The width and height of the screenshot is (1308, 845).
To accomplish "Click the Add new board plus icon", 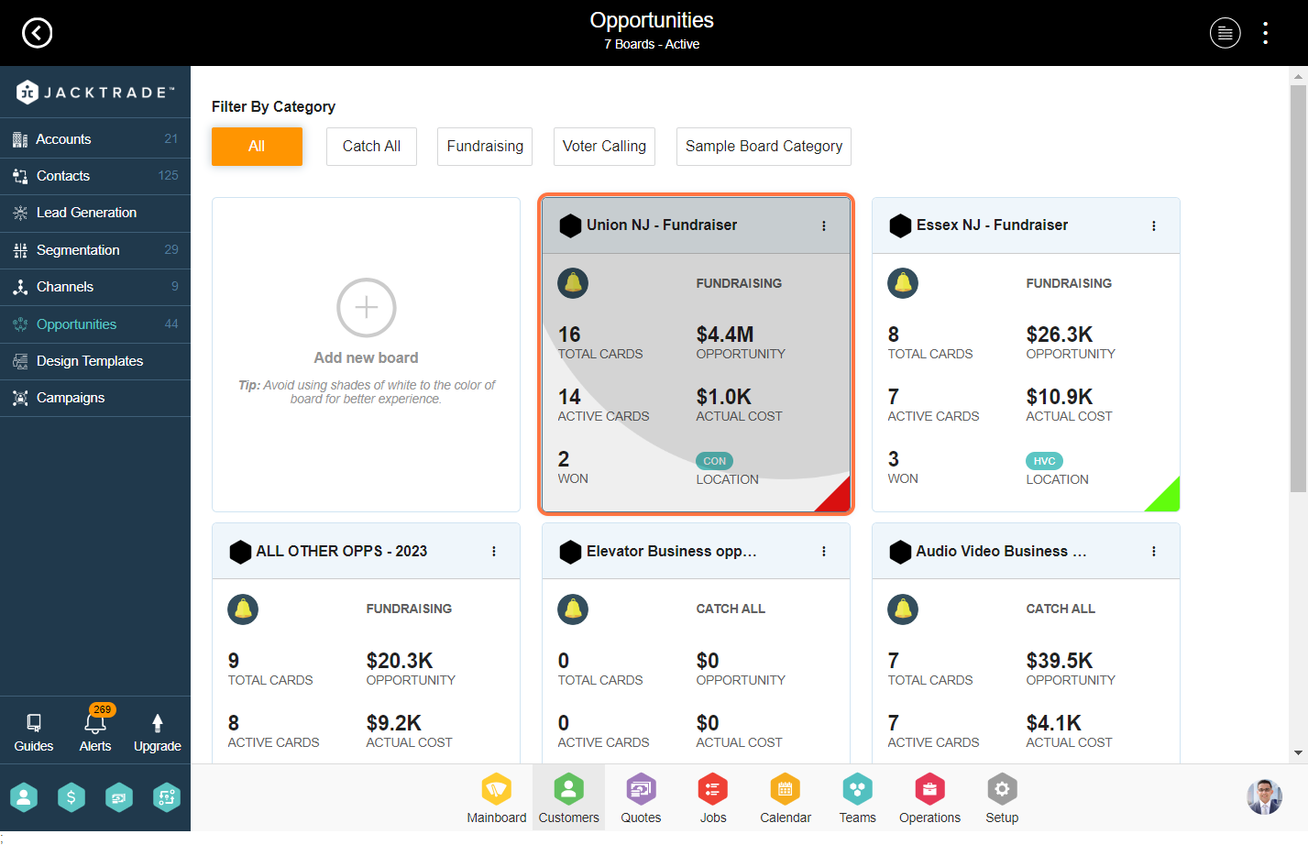I will [367, 308].
